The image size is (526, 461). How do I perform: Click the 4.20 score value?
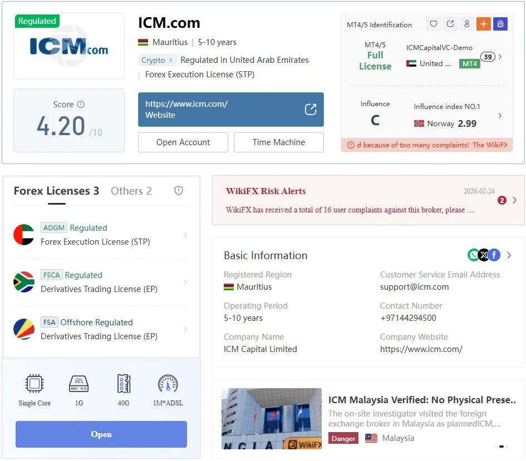[61, 126]
